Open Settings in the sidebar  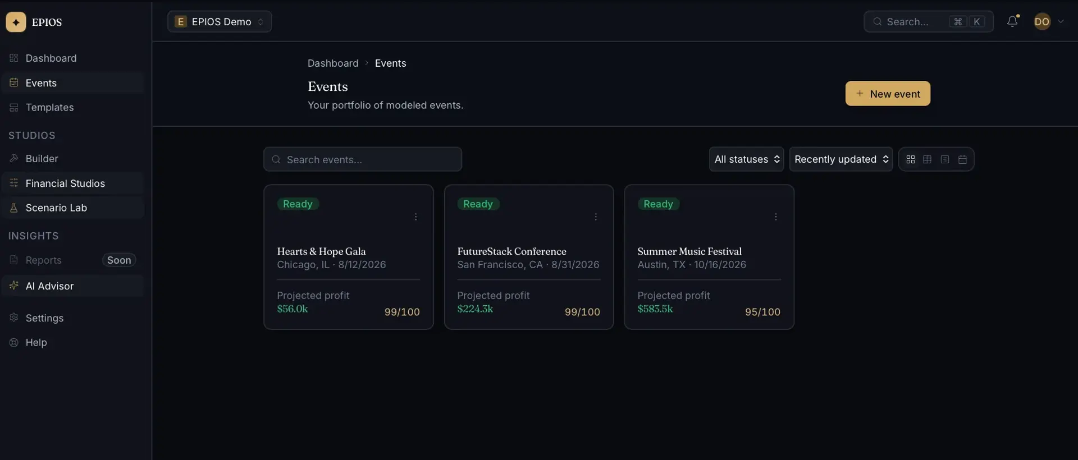point(72,318)
